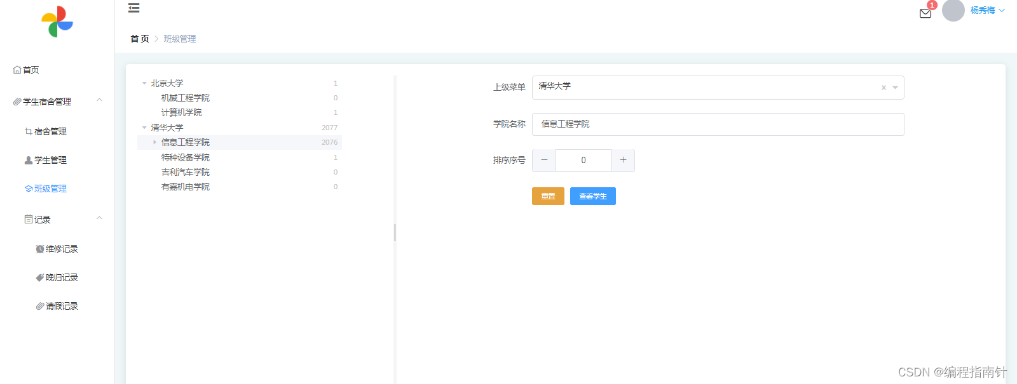Open 学生管理 menu item
This screenshot has height=384, width=1017.
[50, 160]
